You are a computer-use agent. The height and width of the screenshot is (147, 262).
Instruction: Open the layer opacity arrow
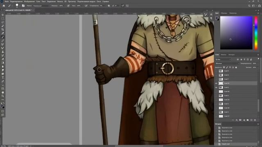[x=257, y=64]
